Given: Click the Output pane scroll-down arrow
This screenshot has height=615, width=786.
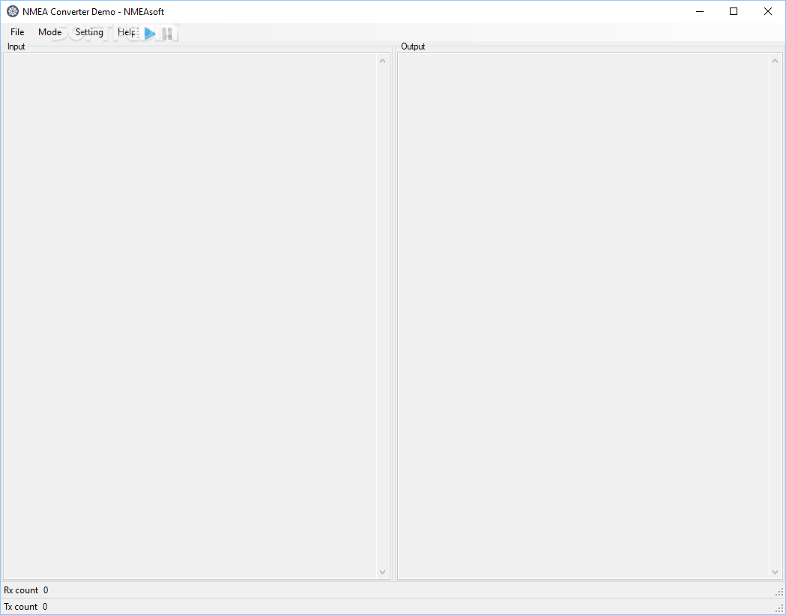Looking at the screenshot, I should [775, 572].
